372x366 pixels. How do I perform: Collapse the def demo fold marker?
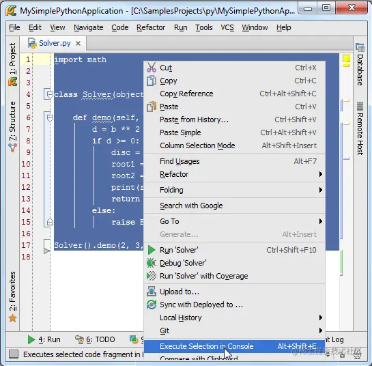point(50,118)
